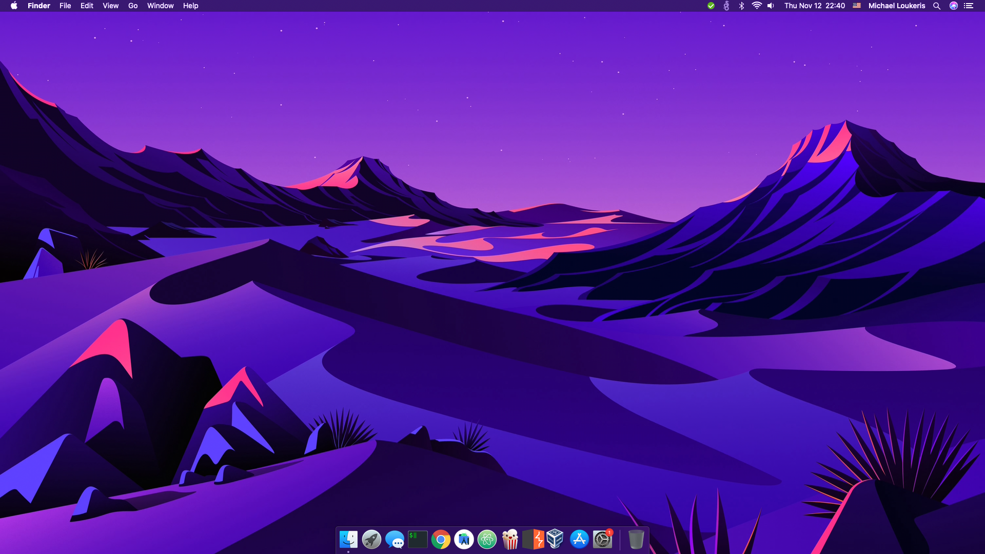
Task: Open the Trash in the dock
Action: 636,540
